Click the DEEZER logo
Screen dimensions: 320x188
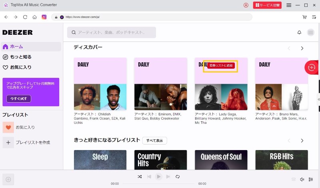tap(18, 32)
